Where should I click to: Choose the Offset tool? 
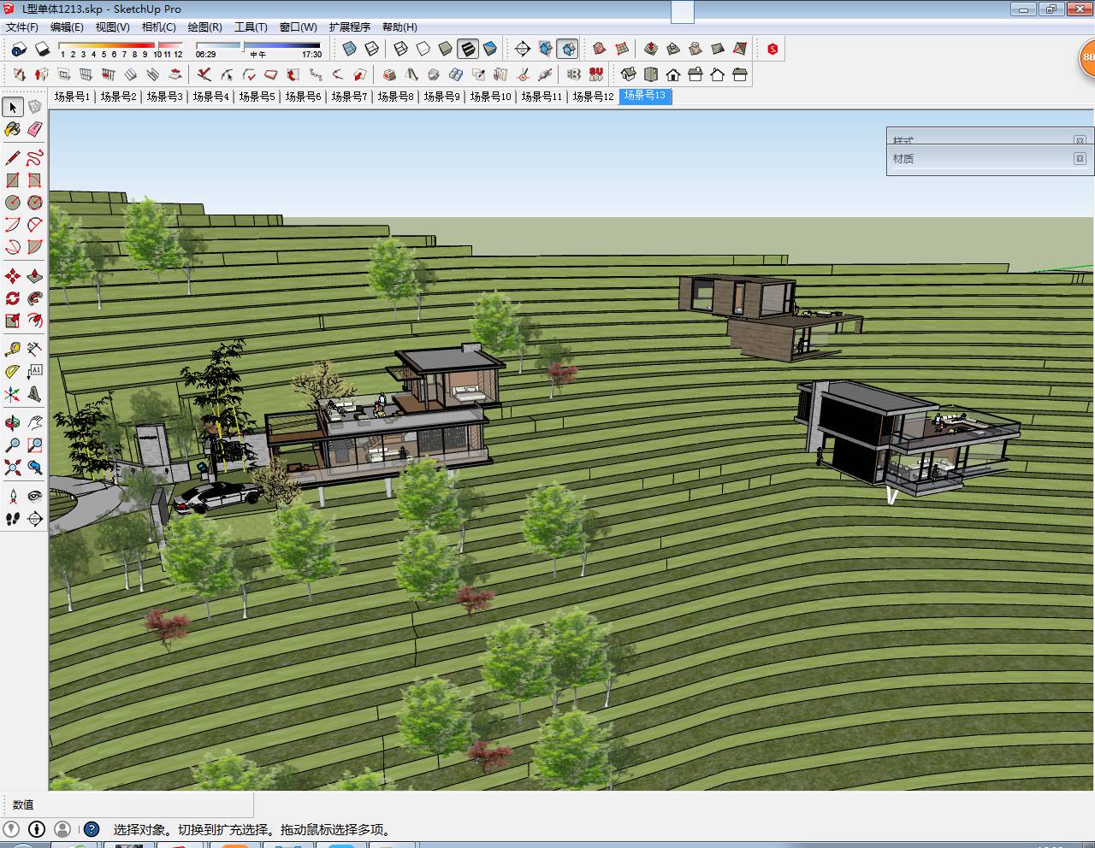point(35,321)
